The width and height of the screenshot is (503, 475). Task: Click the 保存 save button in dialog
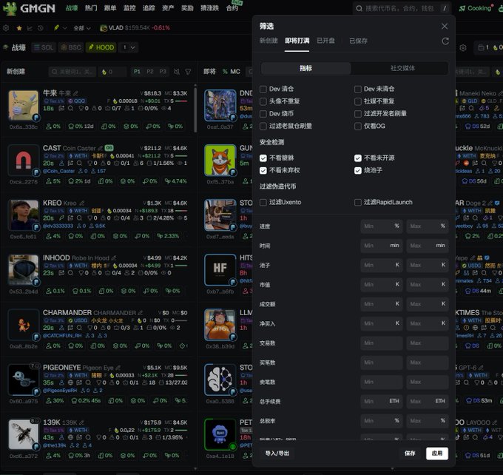tap(410, 454)
